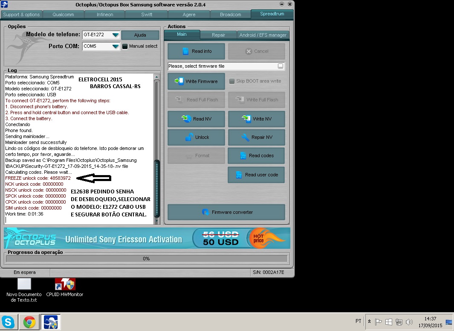Click the Firmware converter icon

point(205,212)
